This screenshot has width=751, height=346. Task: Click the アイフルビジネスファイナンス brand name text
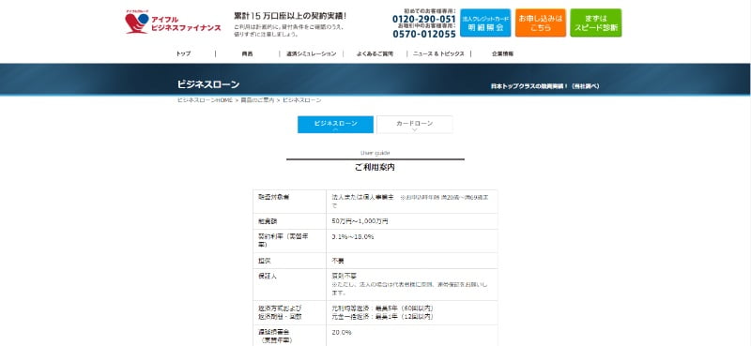click(186, 24)
